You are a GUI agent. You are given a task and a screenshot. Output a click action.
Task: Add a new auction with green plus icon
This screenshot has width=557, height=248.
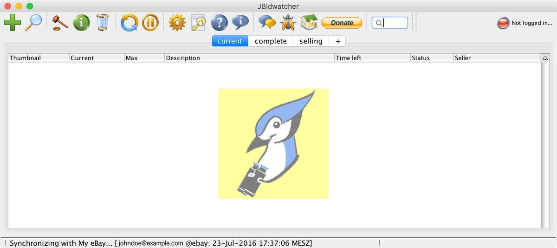point(13,22)
